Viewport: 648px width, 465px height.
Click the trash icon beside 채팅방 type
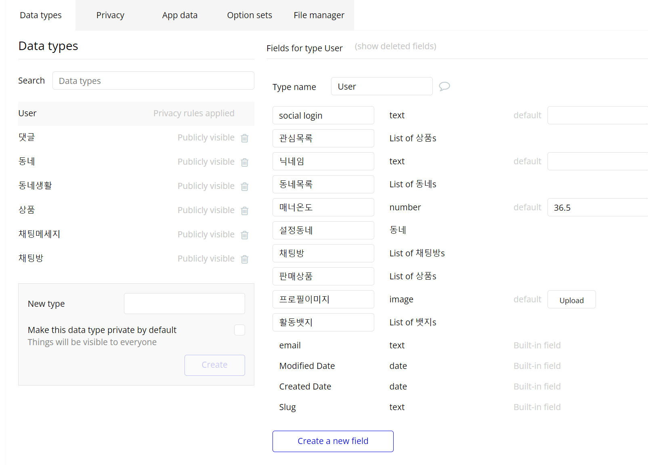245,259
